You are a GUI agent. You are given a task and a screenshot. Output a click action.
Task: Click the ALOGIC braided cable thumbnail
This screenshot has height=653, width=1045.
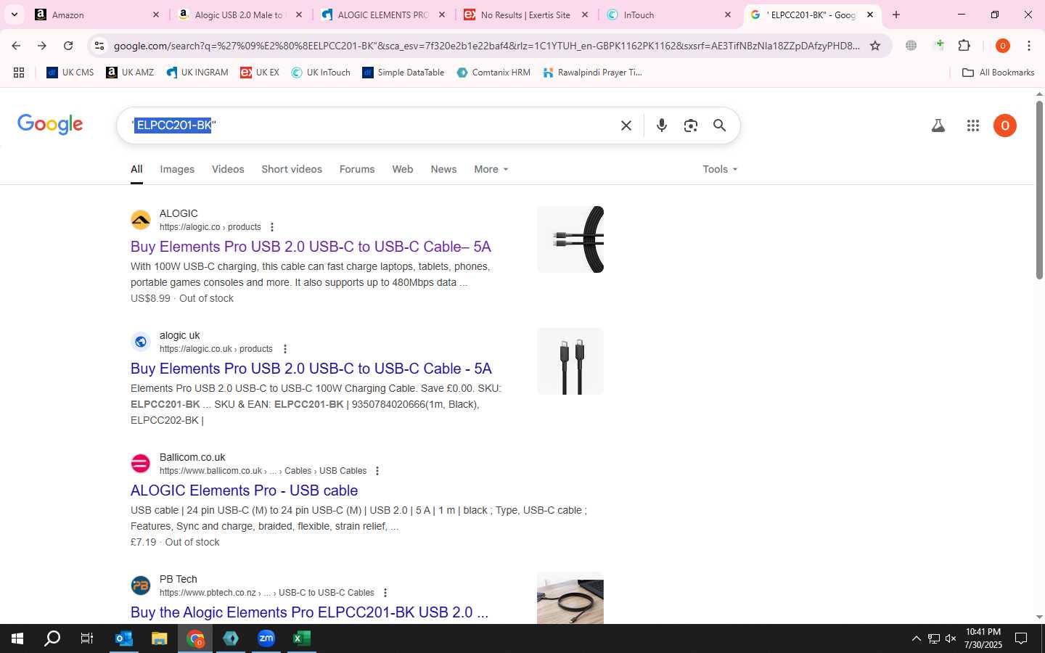pyautogui.click(x=570, y=239)
